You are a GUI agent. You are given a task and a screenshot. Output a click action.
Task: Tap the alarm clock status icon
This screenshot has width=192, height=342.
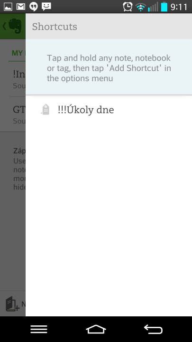pos(128,7)
